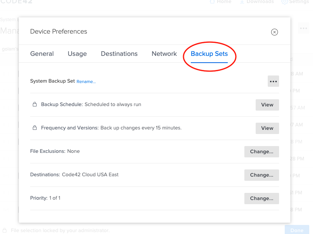This screenshot has width=313, height=234.
Task: Change the File Exclusions setting
Action: 262,151
